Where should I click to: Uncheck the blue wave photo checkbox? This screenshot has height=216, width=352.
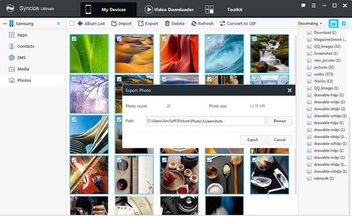[209, 39]
